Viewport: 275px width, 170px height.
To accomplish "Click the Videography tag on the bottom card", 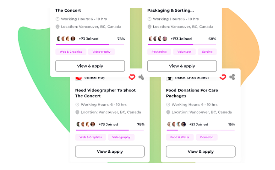I will click(x=121, y=137).
